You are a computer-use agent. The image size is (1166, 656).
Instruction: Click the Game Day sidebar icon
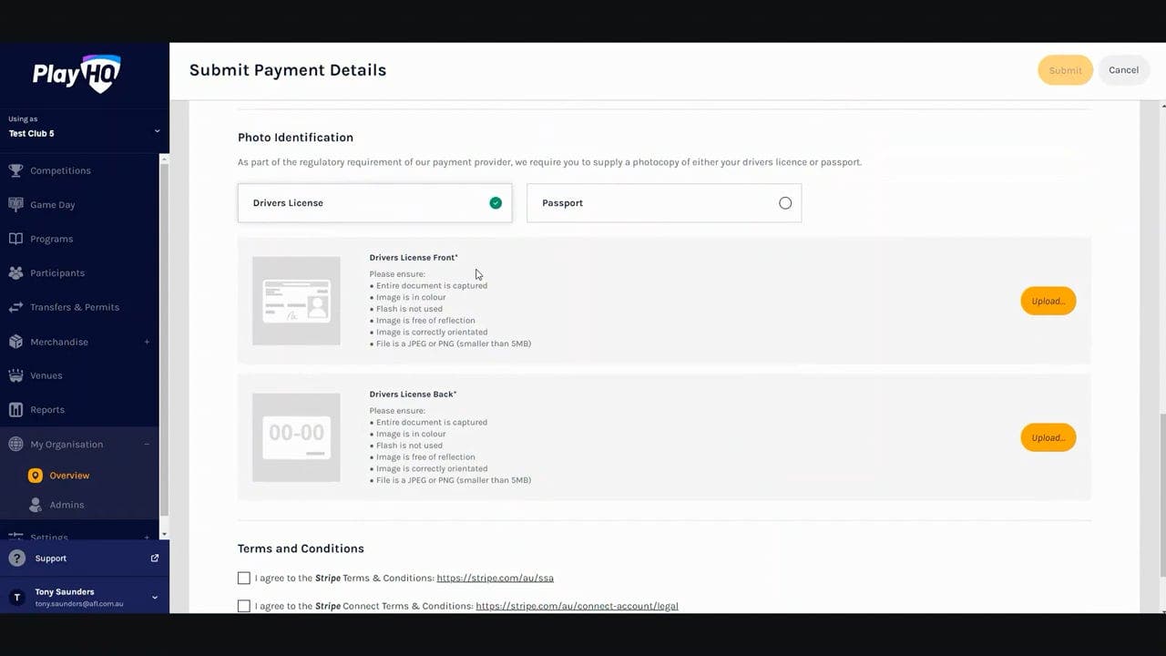coord(15,204)
